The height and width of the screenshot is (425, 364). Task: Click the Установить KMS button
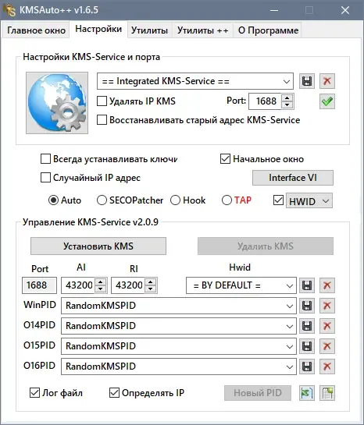[98, 246]
